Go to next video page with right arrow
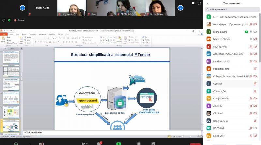 tap(180, 7)
